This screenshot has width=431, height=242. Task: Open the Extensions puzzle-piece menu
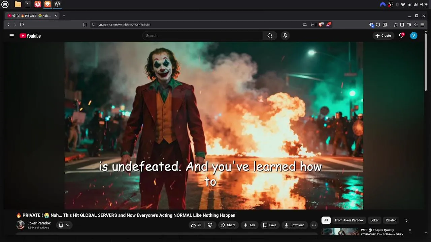pos(378,25)
